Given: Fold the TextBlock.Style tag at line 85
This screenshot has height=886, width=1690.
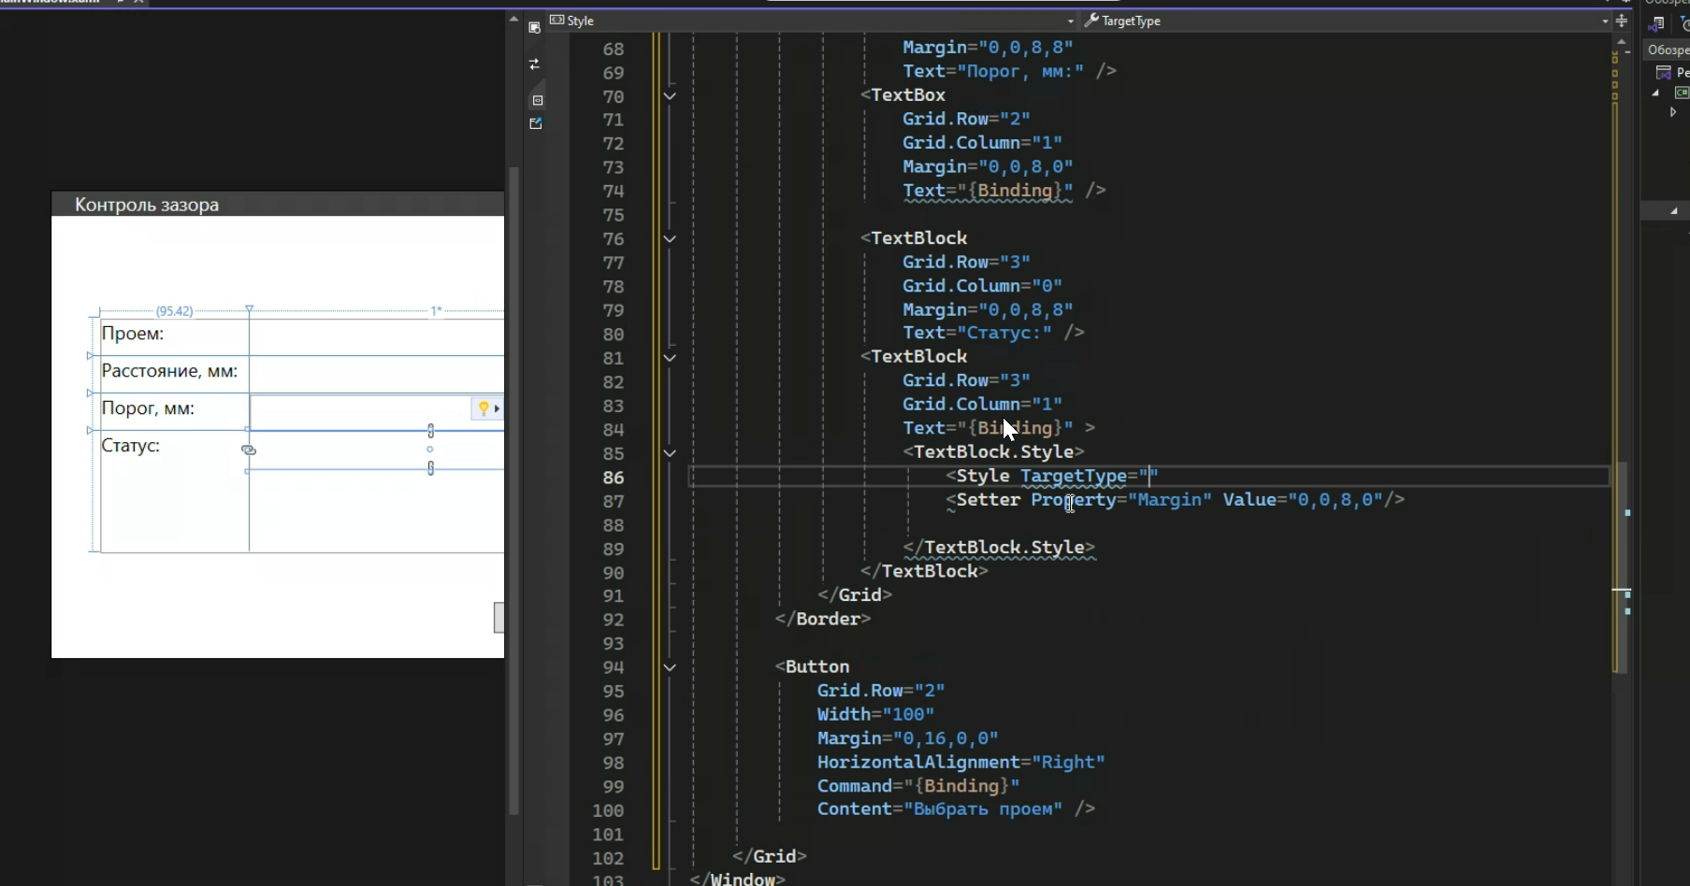Looking at the screenshot, I should (670, 453).
